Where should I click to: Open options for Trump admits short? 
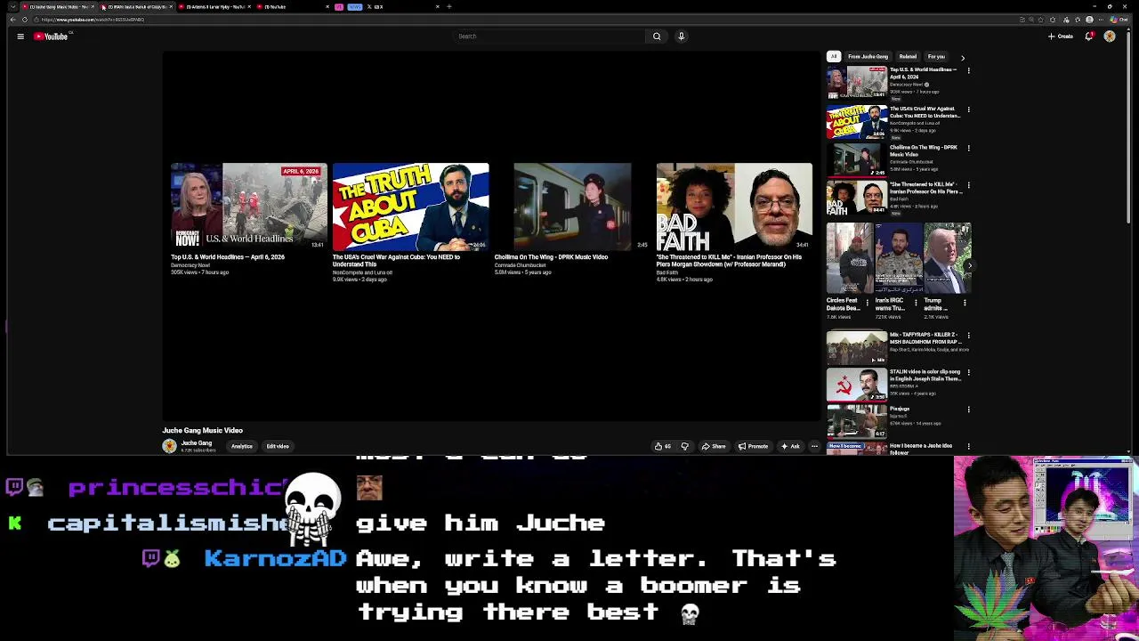point(965,303)
